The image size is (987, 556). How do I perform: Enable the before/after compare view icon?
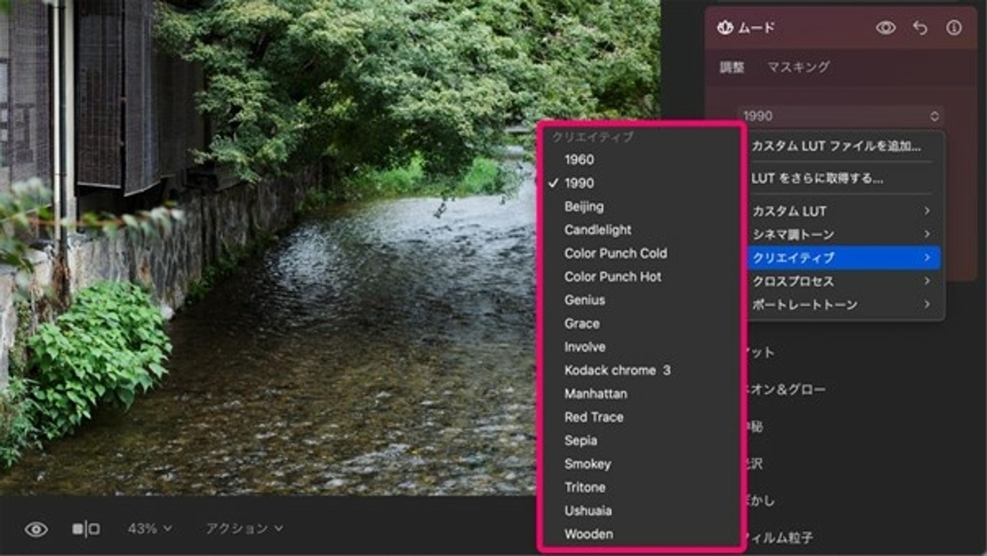click(86, 529)
